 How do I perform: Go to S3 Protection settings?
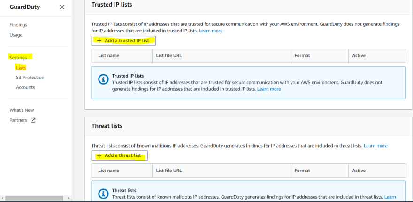(30, 78)
